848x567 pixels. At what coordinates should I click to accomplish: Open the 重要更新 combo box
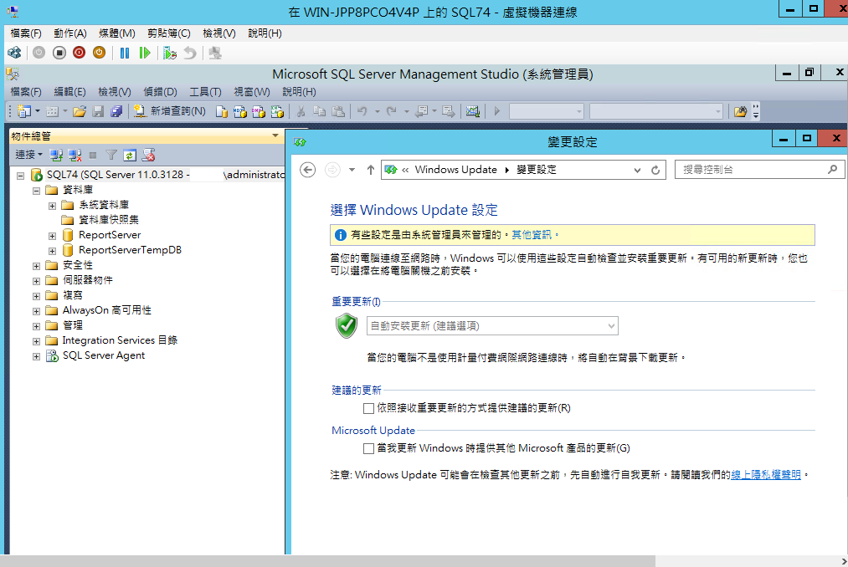click(x=492, y=326)
